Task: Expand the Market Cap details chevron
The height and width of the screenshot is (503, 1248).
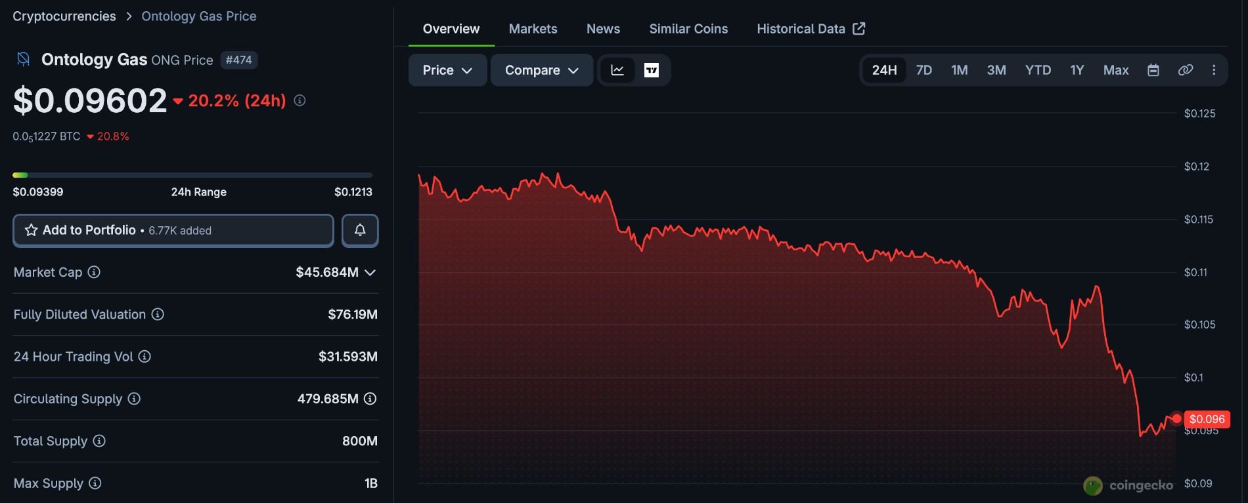Action: tap(370, 272)
